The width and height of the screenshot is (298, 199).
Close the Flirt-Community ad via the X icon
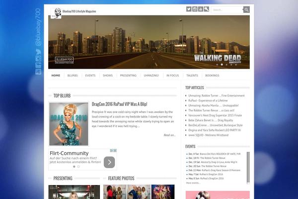pos(115,150)
